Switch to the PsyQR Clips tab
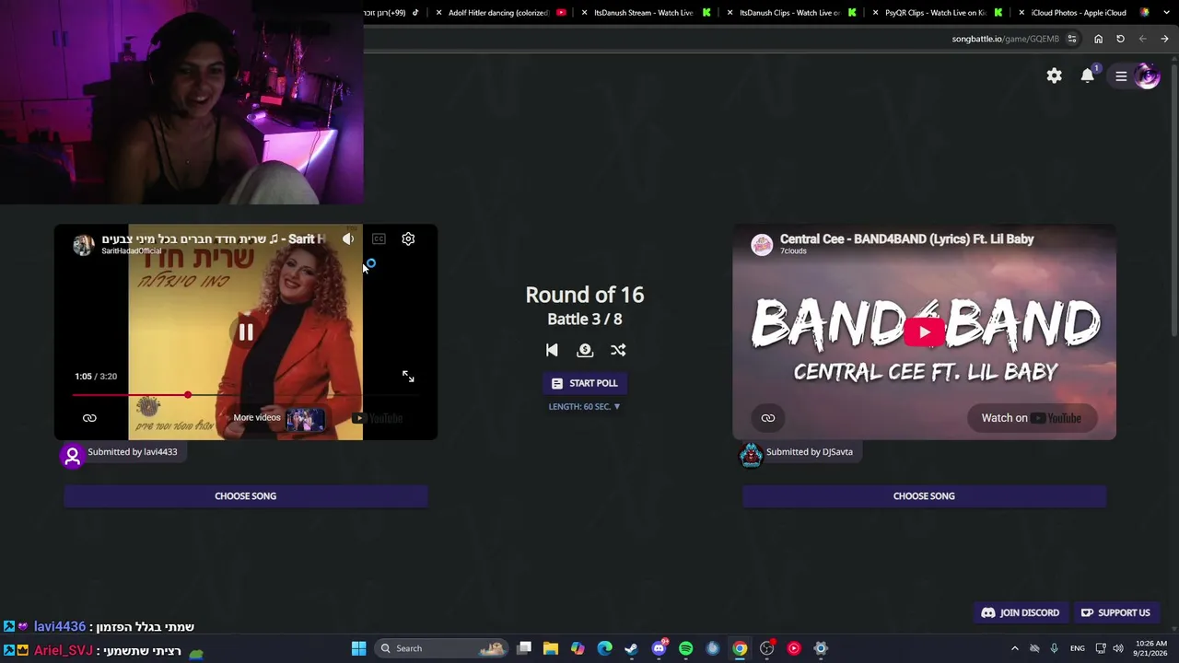Image resolution: width=1179 pixels, height=663 pixels. point(935,13)
